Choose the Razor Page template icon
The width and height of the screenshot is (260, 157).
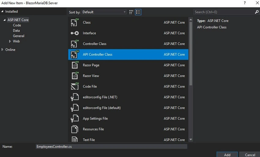point(75,65)
